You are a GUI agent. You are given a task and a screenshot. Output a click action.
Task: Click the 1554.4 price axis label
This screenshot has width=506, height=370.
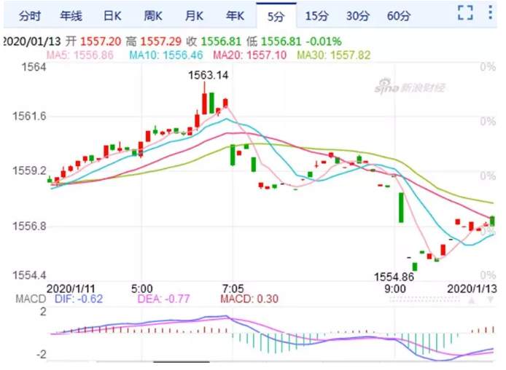(29, 275)
